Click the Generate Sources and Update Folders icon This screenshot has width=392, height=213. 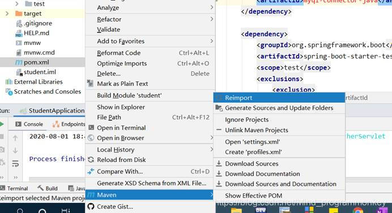coord(219,108)
